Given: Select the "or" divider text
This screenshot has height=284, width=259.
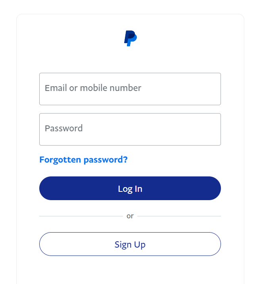Looking at the screenshot, I should coord(130,216).
